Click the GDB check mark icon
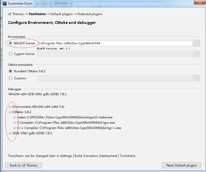206x172 pixels. tap(10, 133)
